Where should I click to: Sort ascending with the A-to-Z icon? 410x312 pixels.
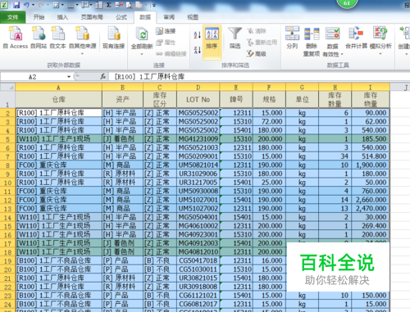(x=197, y=34)
